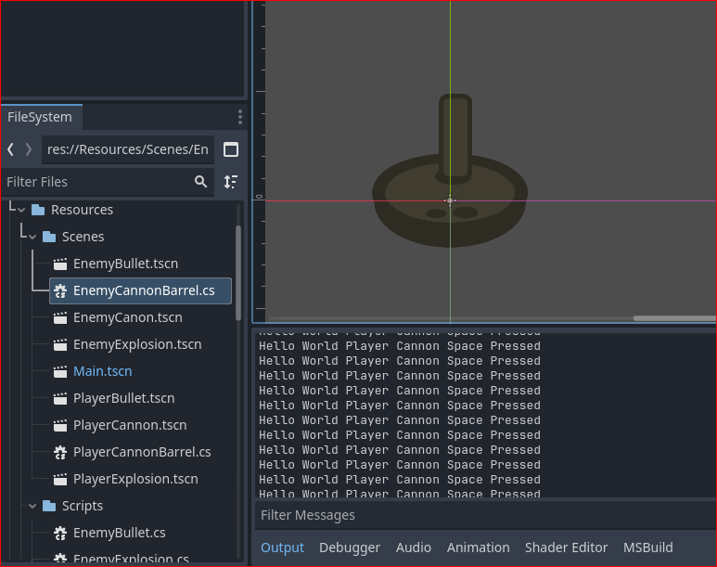Open the file sort options button
Screen dimensions: 717x567
pyautogui.click(x=231, y=182)
